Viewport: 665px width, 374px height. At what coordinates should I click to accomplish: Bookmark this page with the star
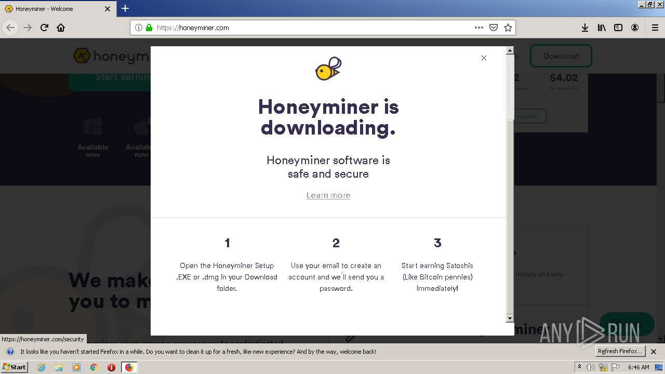(508, 28)
